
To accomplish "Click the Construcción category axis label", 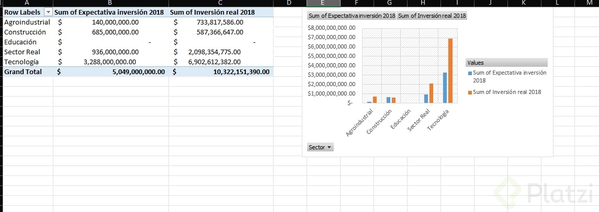I will pyautogui.click(x=379, y=122).
